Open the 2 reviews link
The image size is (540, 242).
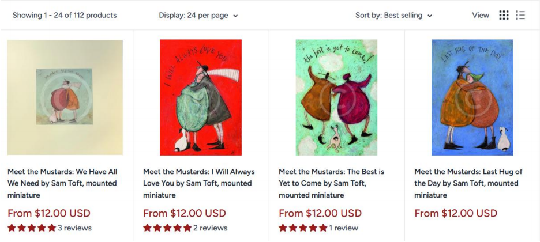(210, 228)
